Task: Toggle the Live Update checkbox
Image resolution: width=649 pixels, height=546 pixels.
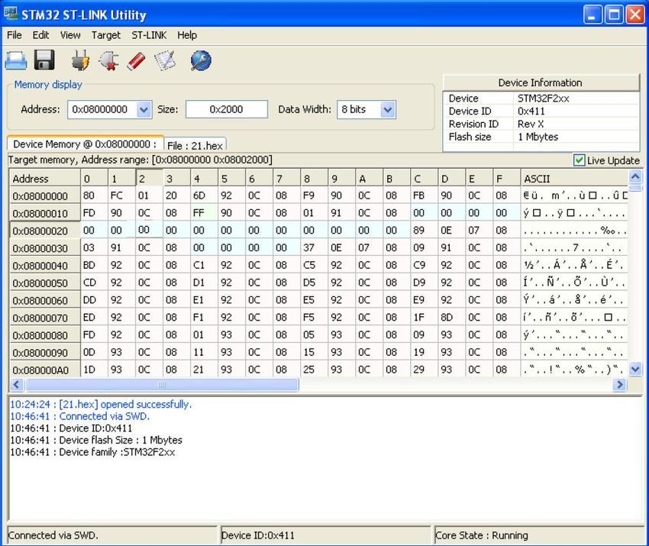Action: coord(579,160)
